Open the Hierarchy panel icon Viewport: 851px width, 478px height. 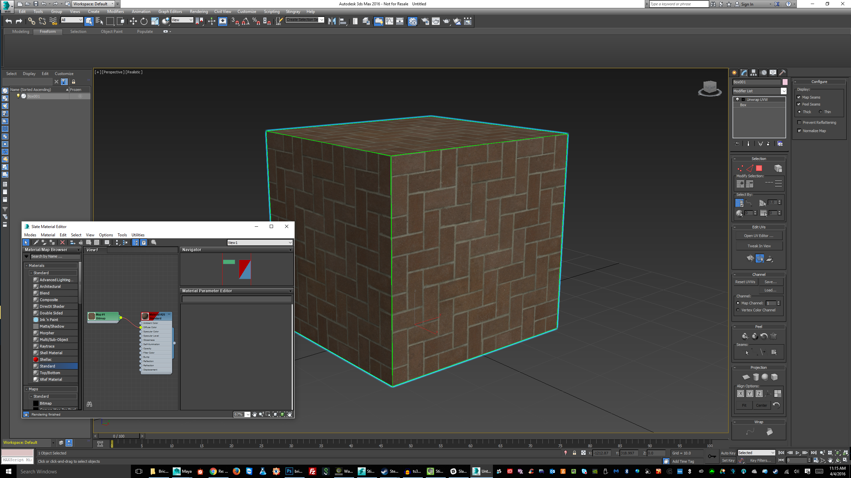pos(753,73)
